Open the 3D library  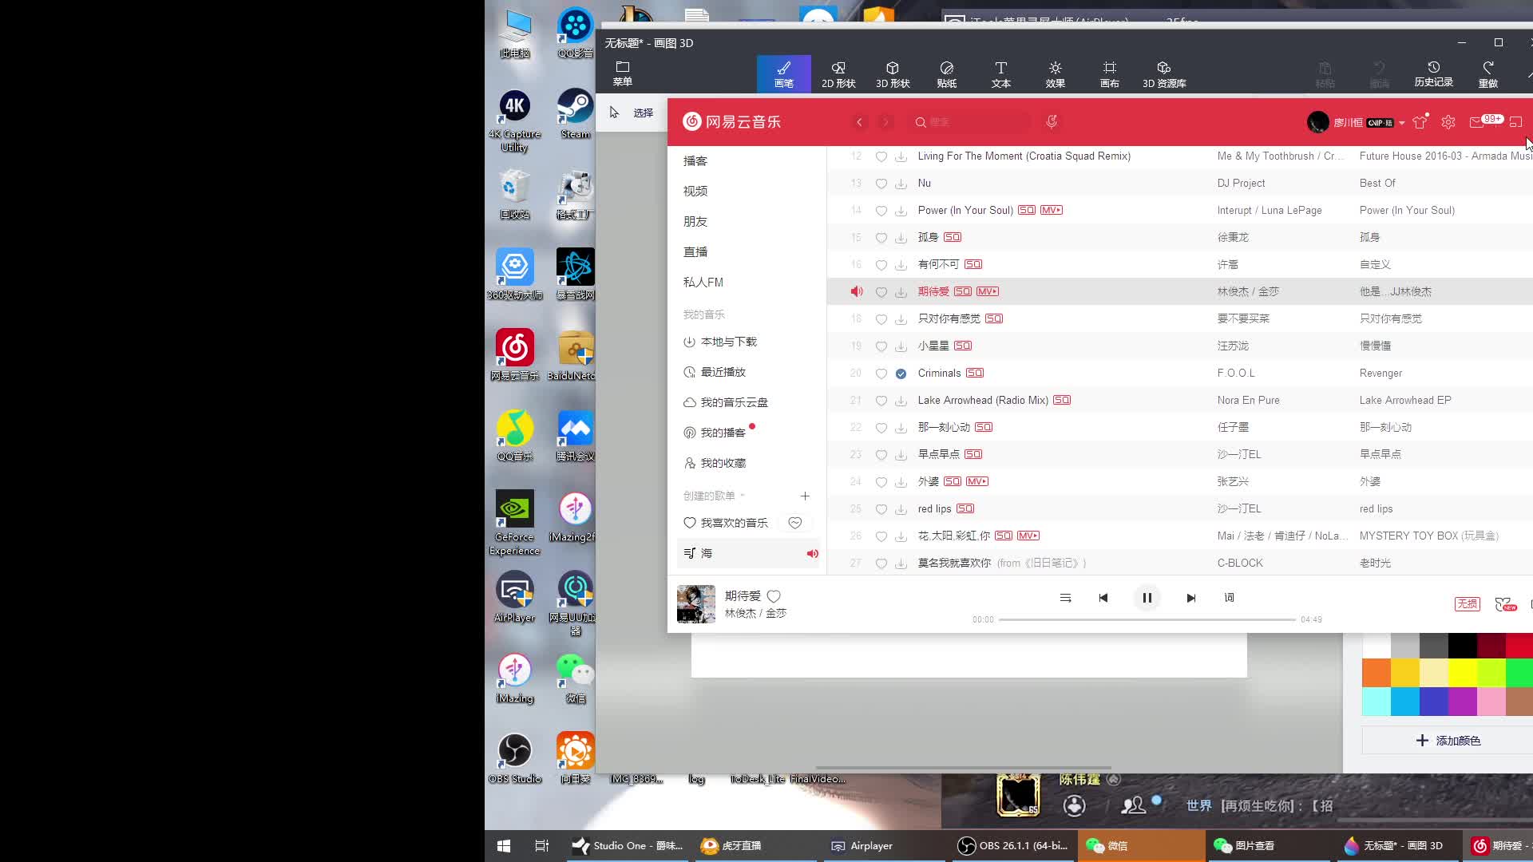(x=1163, y=74)
